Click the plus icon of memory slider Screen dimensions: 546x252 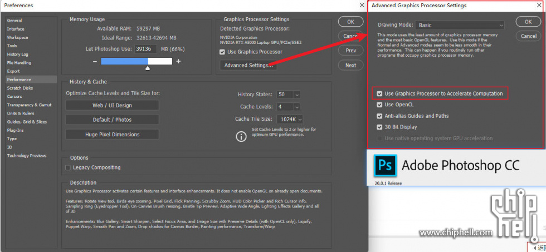click(x=178, y=62)
